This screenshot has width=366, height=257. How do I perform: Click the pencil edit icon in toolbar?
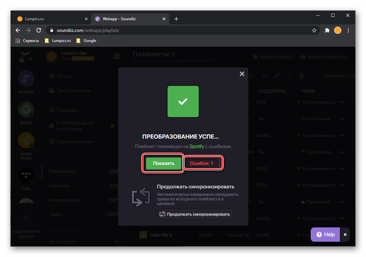click(x=277, y=76)
